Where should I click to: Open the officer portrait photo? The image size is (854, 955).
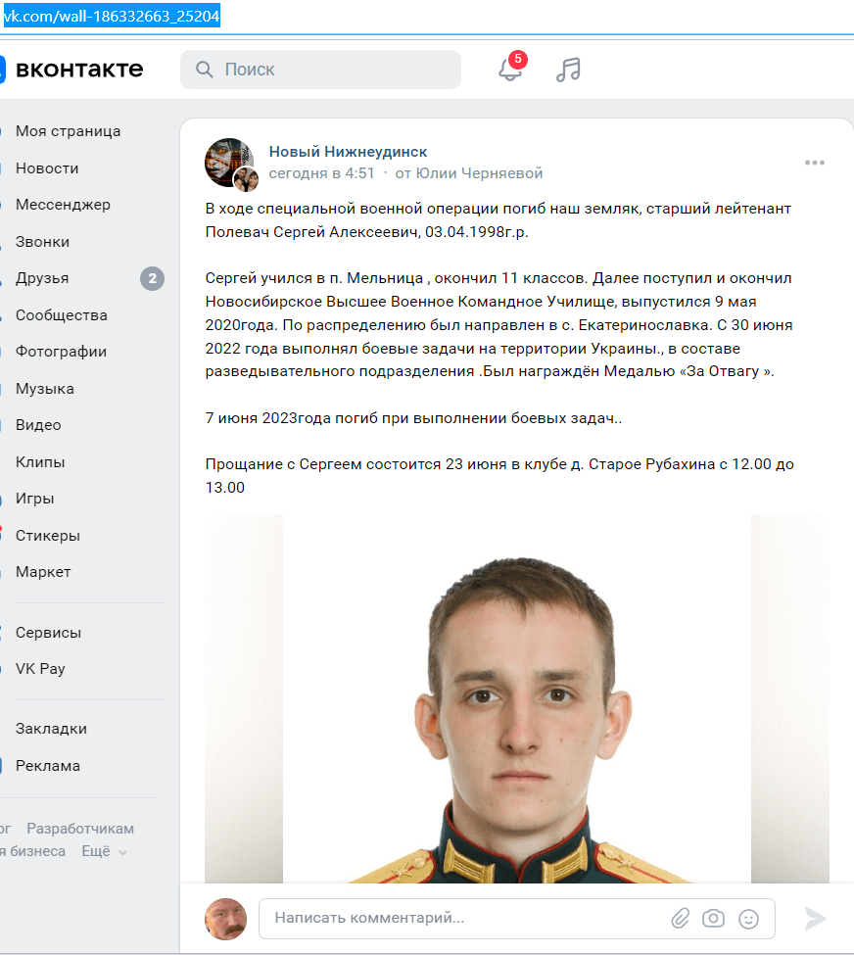[x=516, y=698]
